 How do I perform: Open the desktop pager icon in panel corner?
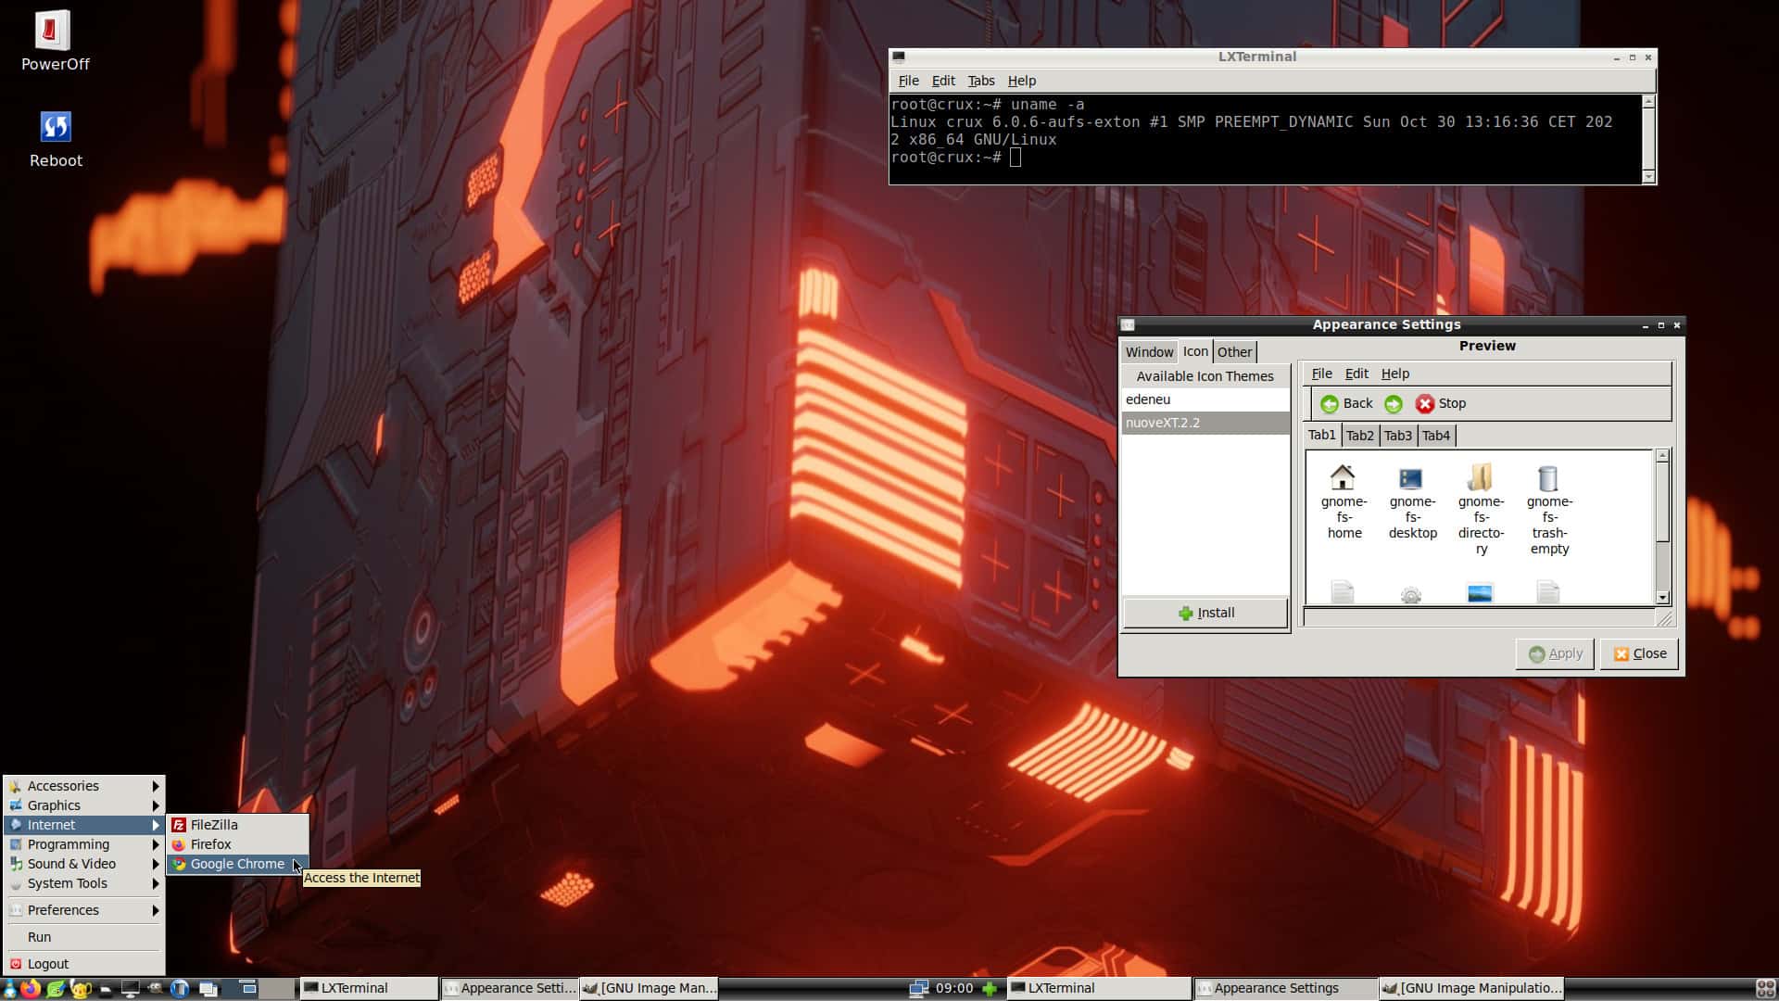tap(1766, 988)
